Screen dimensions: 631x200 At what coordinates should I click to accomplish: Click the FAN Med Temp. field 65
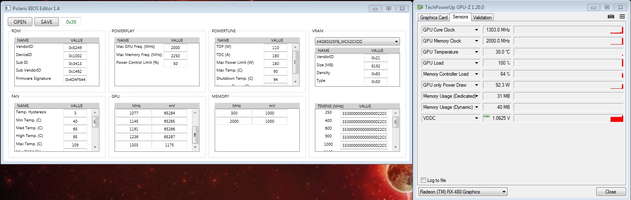[x=75, y=129]
